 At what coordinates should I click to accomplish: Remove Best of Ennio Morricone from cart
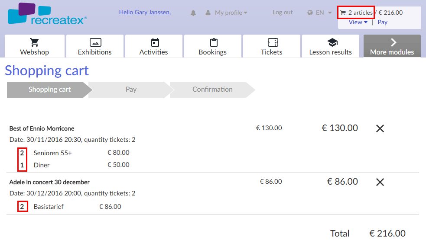click(x=380, y=128)
